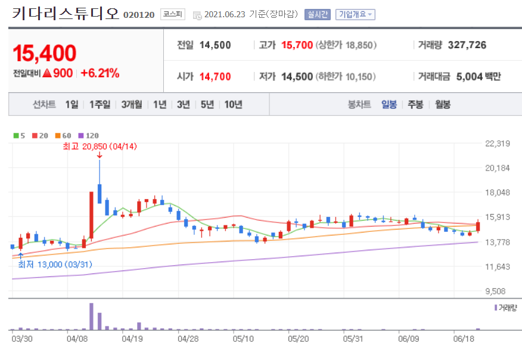Image resolution: width=522 pixels, height=349 pixels.
Task: Click the orange 60-day average legend swatch
Action: point(58,136)
